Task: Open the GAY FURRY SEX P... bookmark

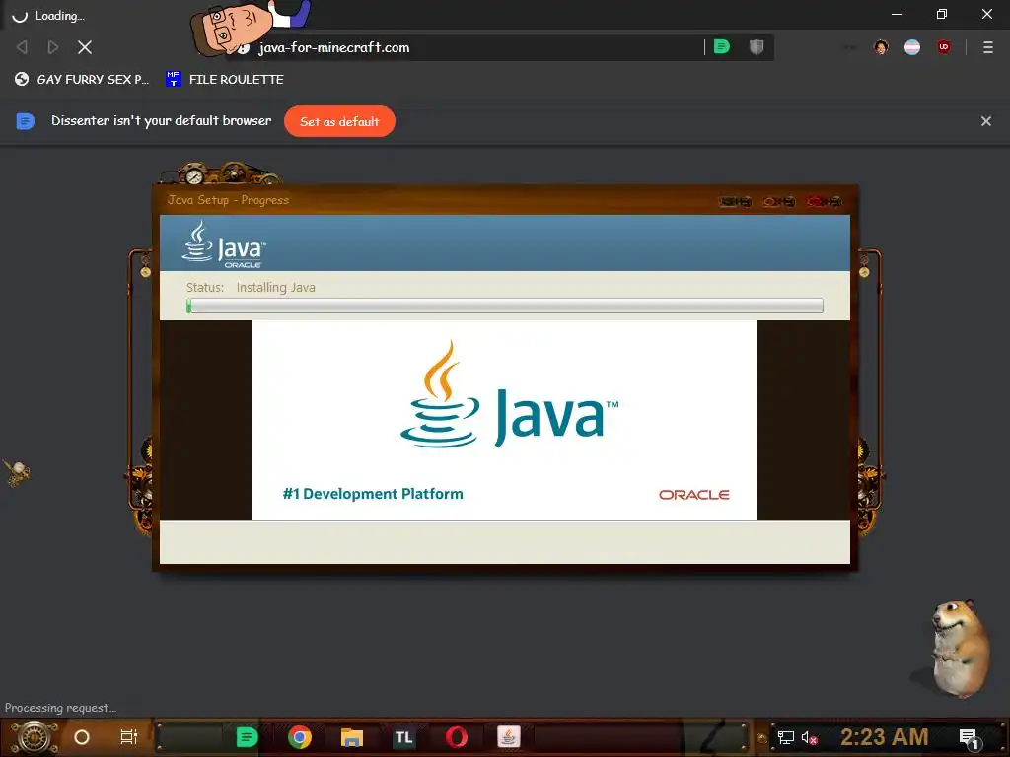Action: tap(82, 79)
